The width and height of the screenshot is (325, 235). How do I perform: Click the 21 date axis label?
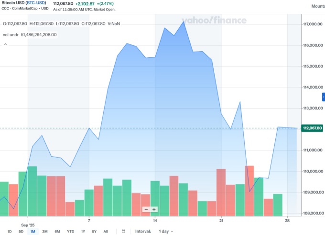[x=221, y=221]
